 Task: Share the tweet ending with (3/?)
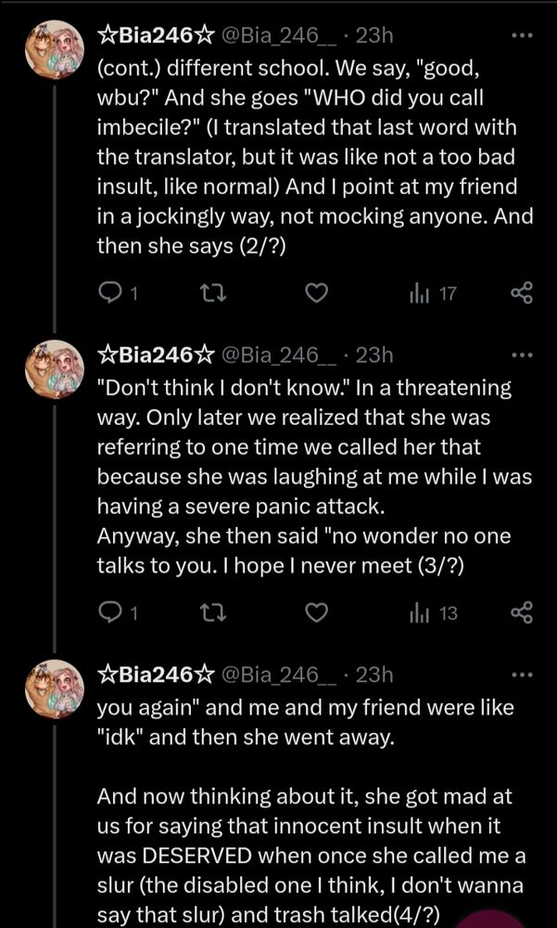coord(523,613)
